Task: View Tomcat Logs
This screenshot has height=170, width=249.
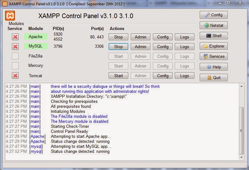Action: [184, 76]
